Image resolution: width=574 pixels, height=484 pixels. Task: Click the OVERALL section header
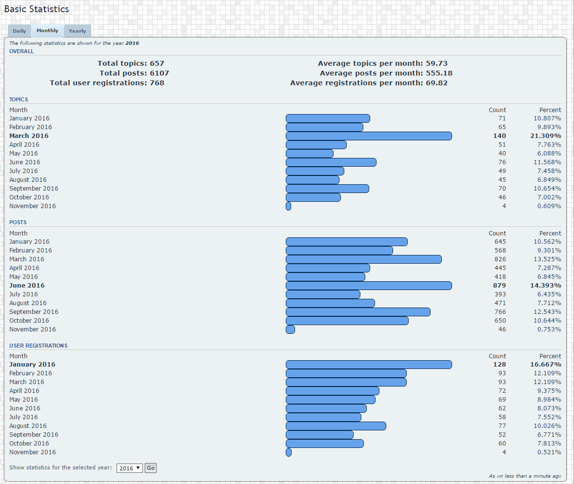click(21, 51)
